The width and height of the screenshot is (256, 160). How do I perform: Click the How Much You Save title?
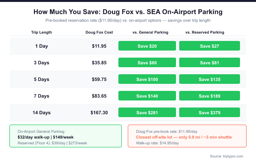(x=128, y=12)
